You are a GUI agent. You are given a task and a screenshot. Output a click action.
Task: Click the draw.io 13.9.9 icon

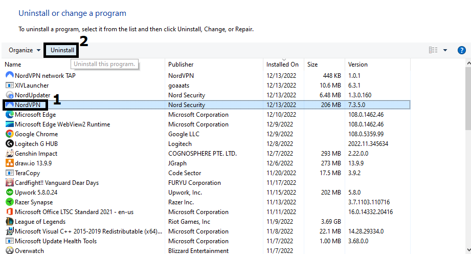point(10,163)
